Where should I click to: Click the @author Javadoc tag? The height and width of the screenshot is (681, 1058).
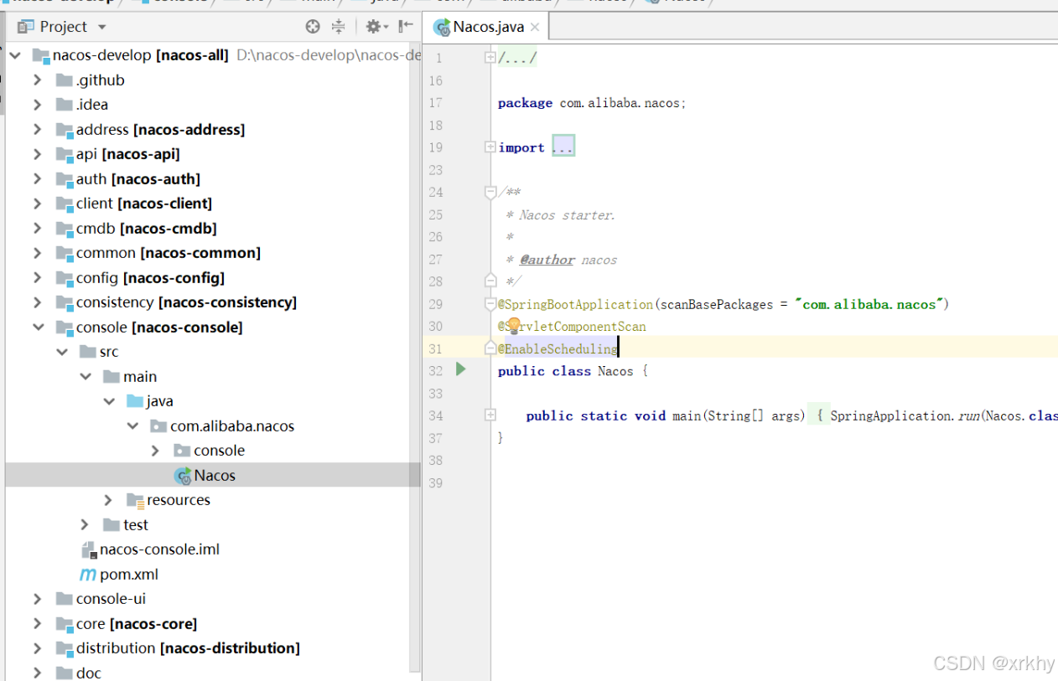547,260
